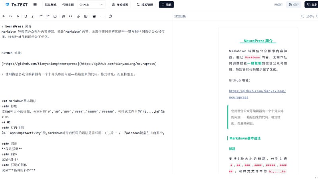The width and height of the screenshot is (318, 179).
Task: Click the 标题 subheading in the preview
Action: coord(232,149)
